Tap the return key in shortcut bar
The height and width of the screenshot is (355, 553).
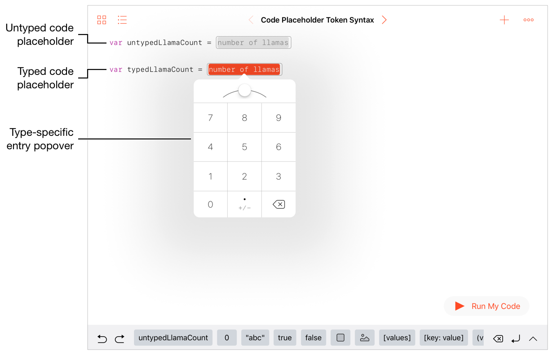coord(516,338)
